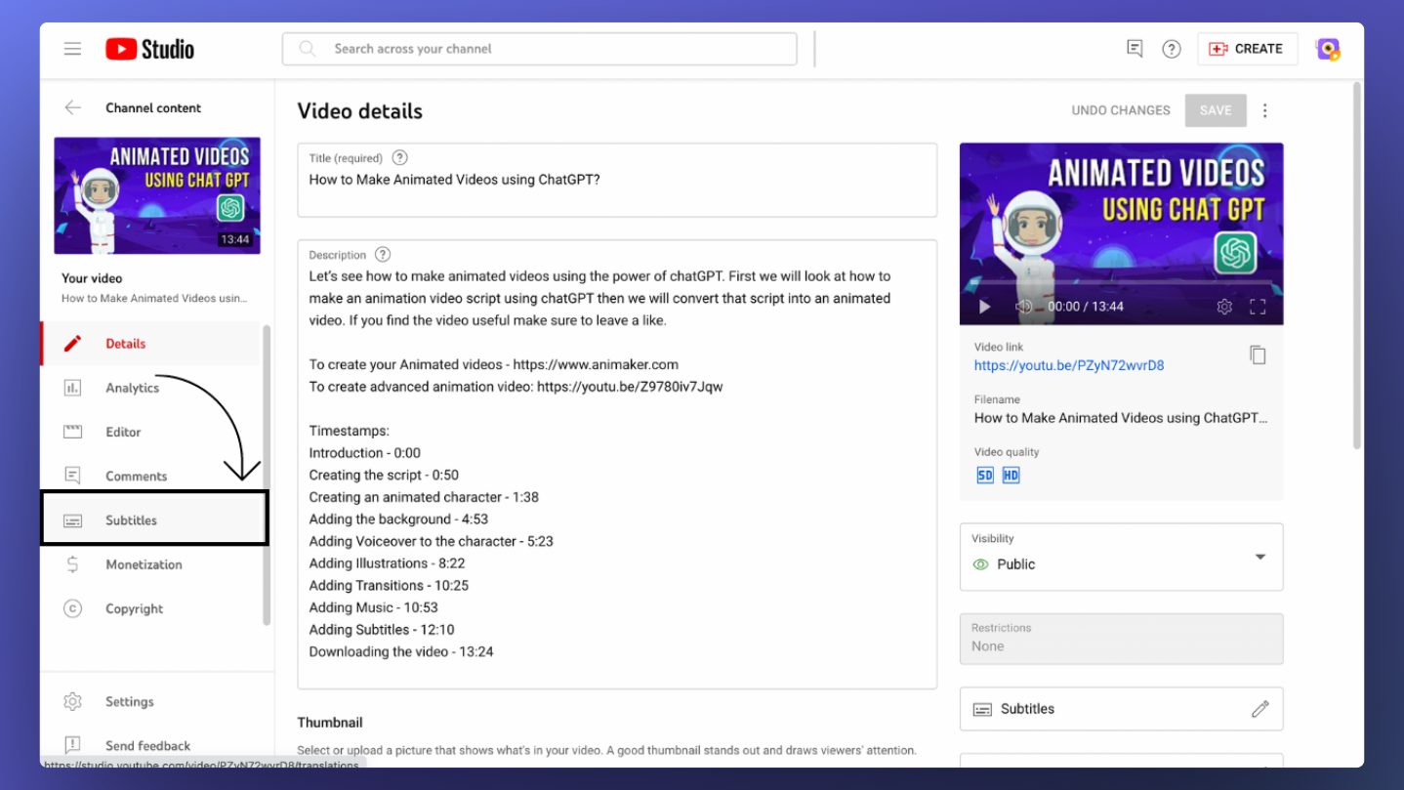This screenshot has height=790, width=1404.
Task: Open Details in the sidebar
Action: [x=149, y=344]
